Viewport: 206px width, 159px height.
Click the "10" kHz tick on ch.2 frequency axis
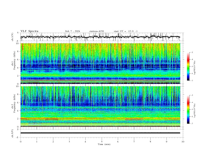click(18, 86)
